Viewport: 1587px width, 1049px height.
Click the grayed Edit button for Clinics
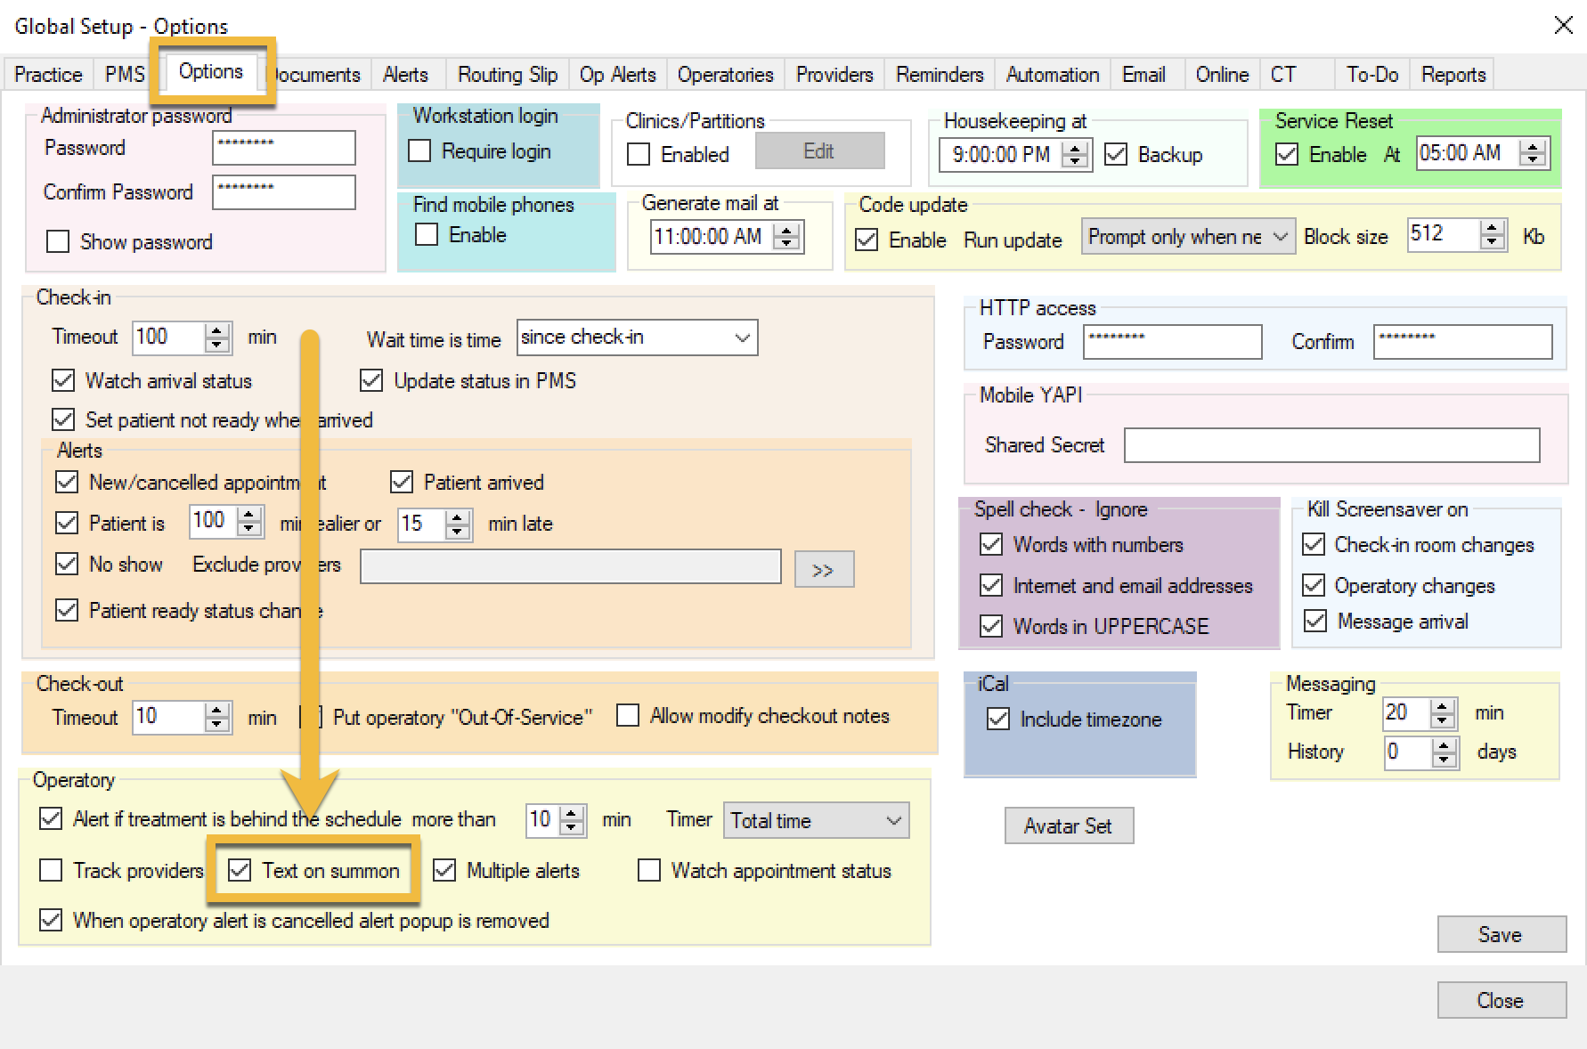tap(819, 150)
